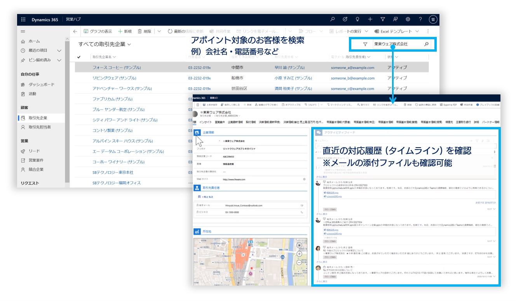The height and width of the screenshot is (301, 516).
Task: Open advanced find funnel icon in top bar
Action: tap(383, 19)
